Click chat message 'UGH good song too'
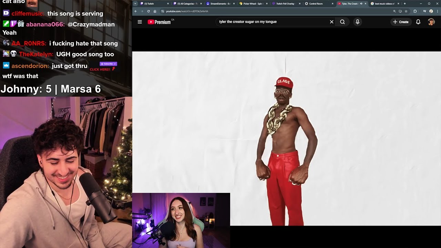Viewport: 441px width, 248px height. (x=85, y=54)
